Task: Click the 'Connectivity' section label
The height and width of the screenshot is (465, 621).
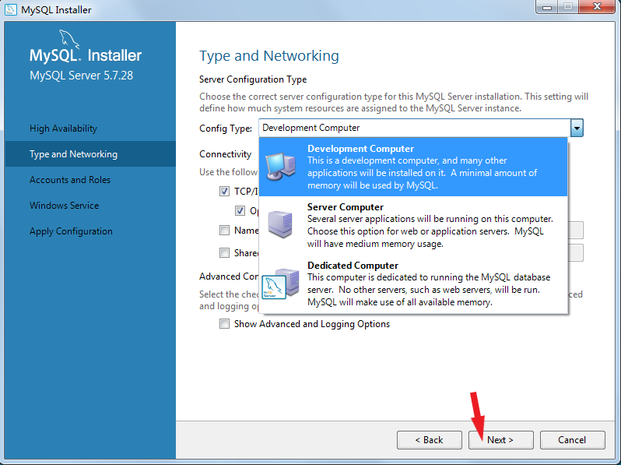Action: [225, 154]
